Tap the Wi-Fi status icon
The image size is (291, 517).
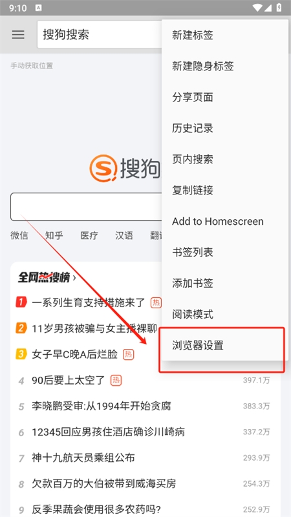(x=257, y=8)
